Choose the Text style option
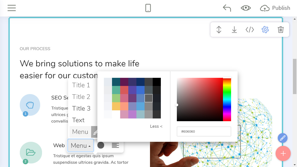This screenshot has width=297, height=167. coord(78,120)
